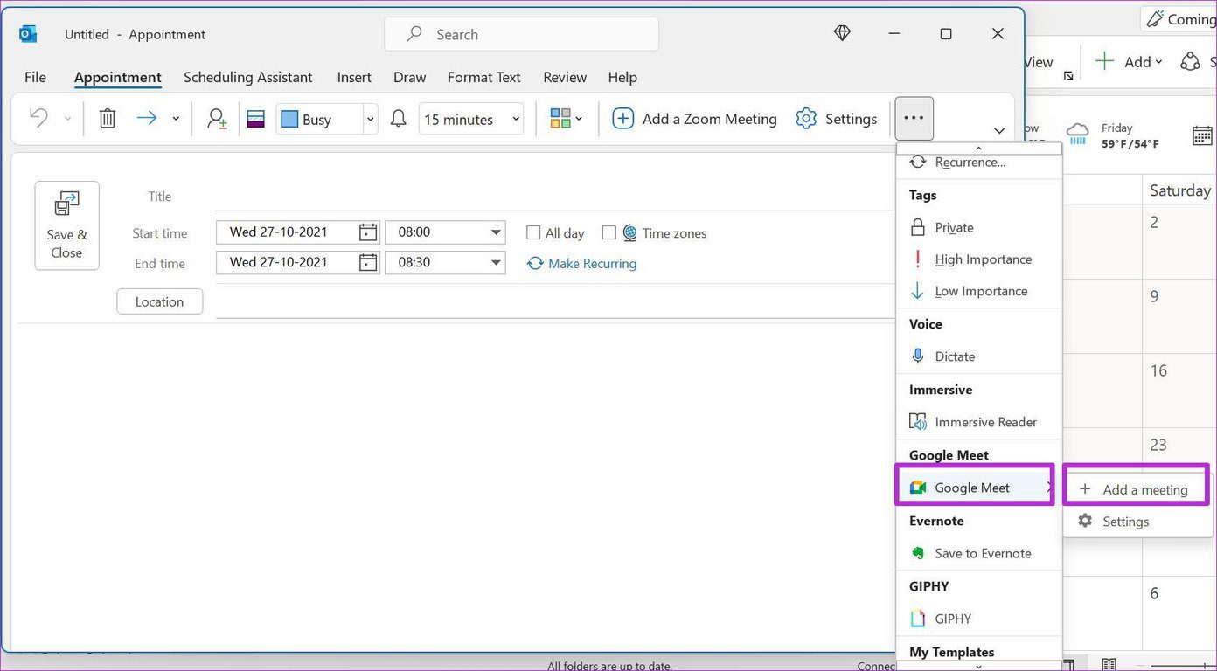Expand the Busy status dropdown
The image size is (1217, 671).
(370, 119)
